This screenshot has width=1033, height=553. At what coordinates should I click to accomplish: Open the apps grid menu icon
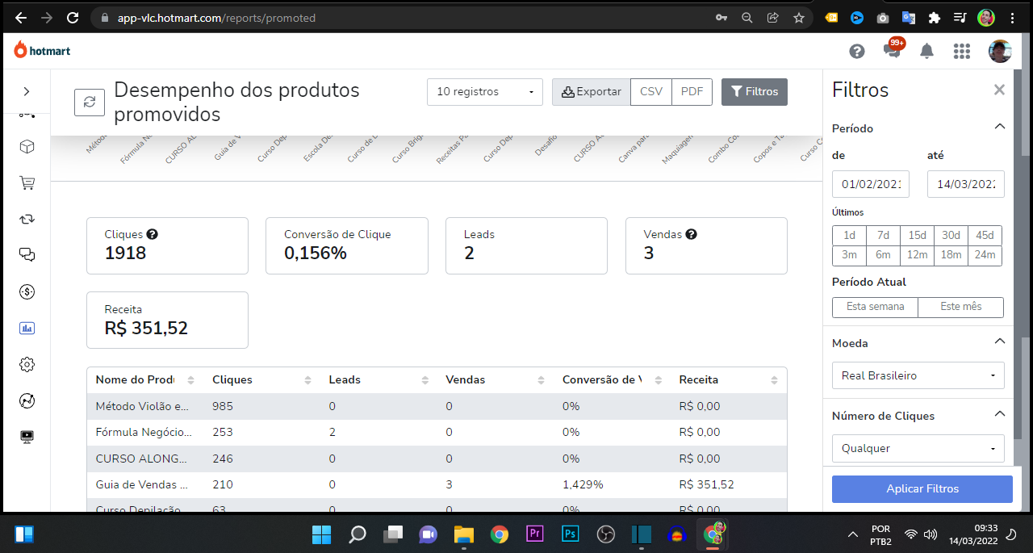[x=961, y=52]
